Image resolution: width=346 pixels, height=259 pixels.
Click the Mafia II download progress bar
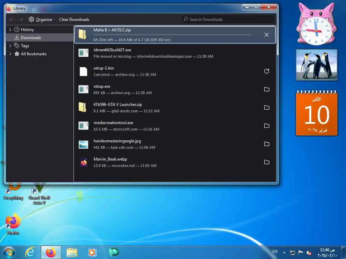pyautogui.click(x=172, y=35)
